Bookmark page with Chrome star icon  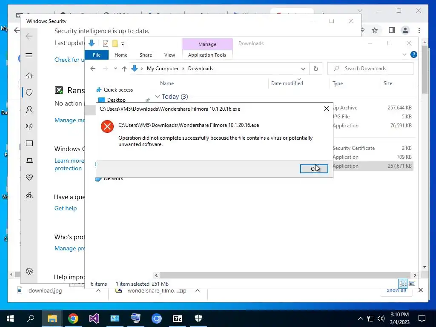pos(375,30)
